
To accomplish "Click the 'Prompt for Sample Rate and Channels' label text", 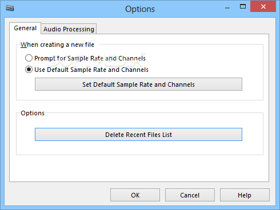I will [90, 58].
